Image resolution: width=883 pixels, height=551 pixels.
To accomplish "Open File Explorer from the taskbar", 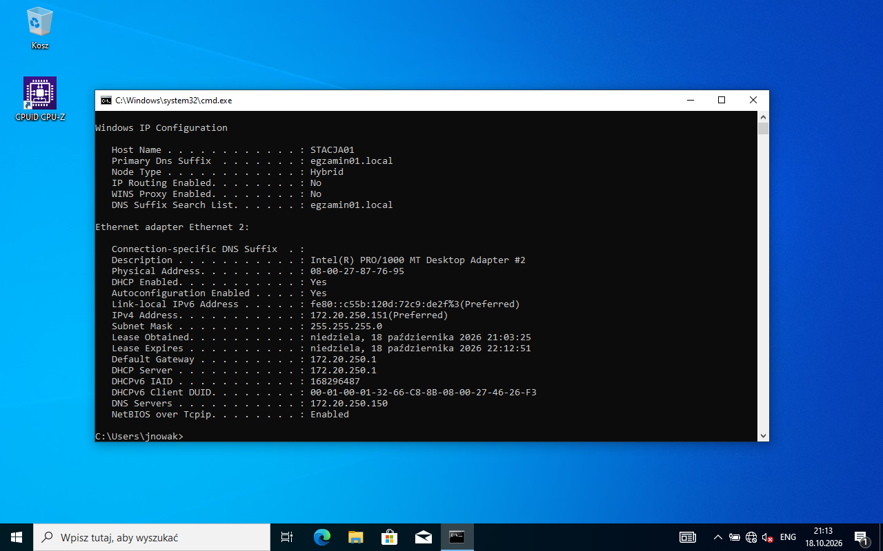I will click(x=355, y=537).
